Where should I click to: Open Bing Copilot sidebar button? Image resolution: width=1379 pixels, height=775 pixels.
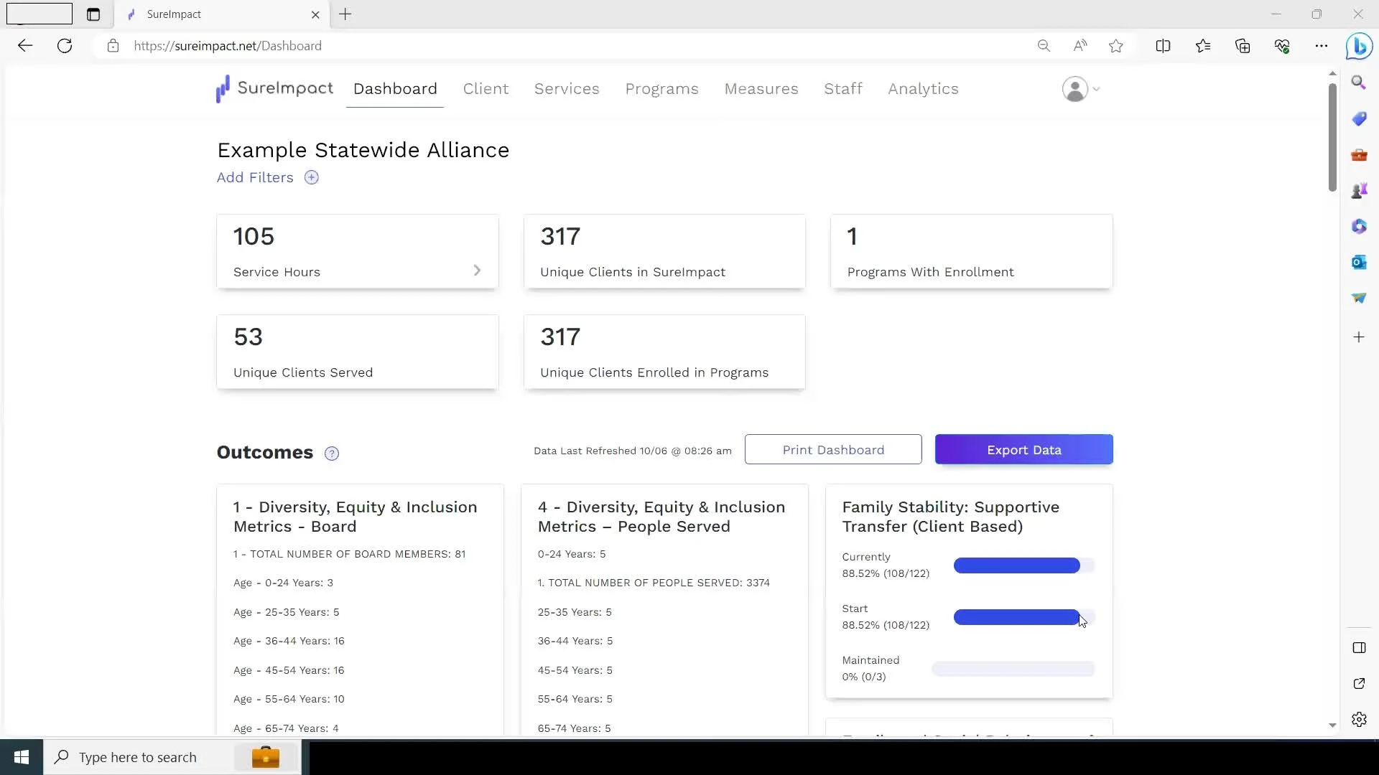pos(1359,47)
